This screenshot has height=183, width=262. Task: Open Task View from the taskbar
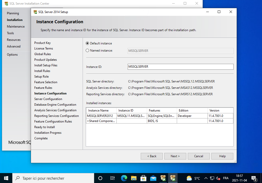pyautogui.click(x=112, y=178)
